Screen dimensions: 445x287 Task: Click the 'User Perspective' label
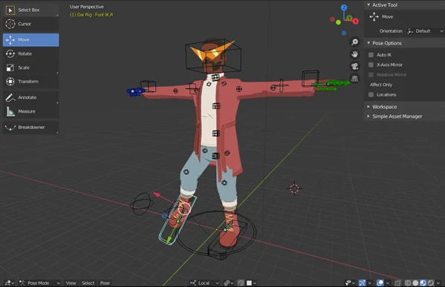(87, 7)
